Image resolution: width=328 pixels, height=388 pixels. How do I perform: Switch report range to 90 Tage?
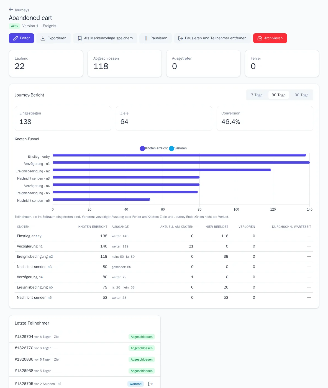click(301, 95)
